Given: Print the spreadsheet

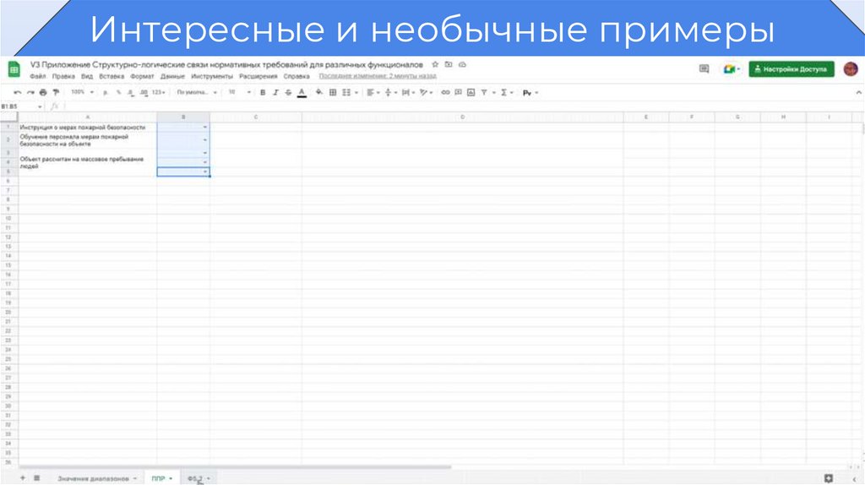Looking at the screenshot, I should (43, 93).
